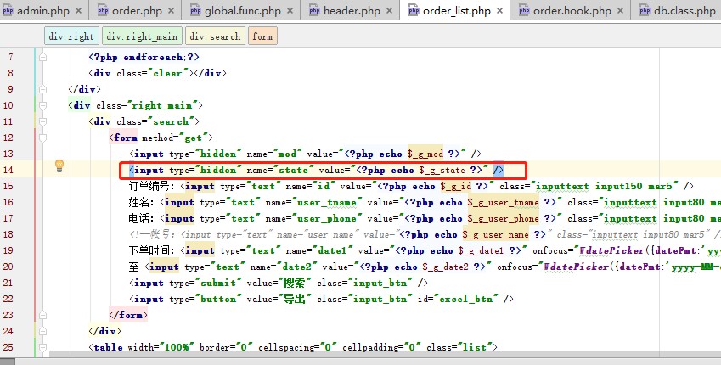Click the 订单编号 label text

click(x=149, y=186)
